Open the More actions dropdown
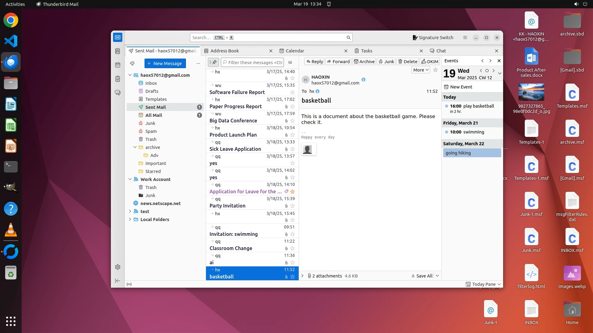This screenshot has height=333, width=593. pyautogui.click(x=421, y=70)
